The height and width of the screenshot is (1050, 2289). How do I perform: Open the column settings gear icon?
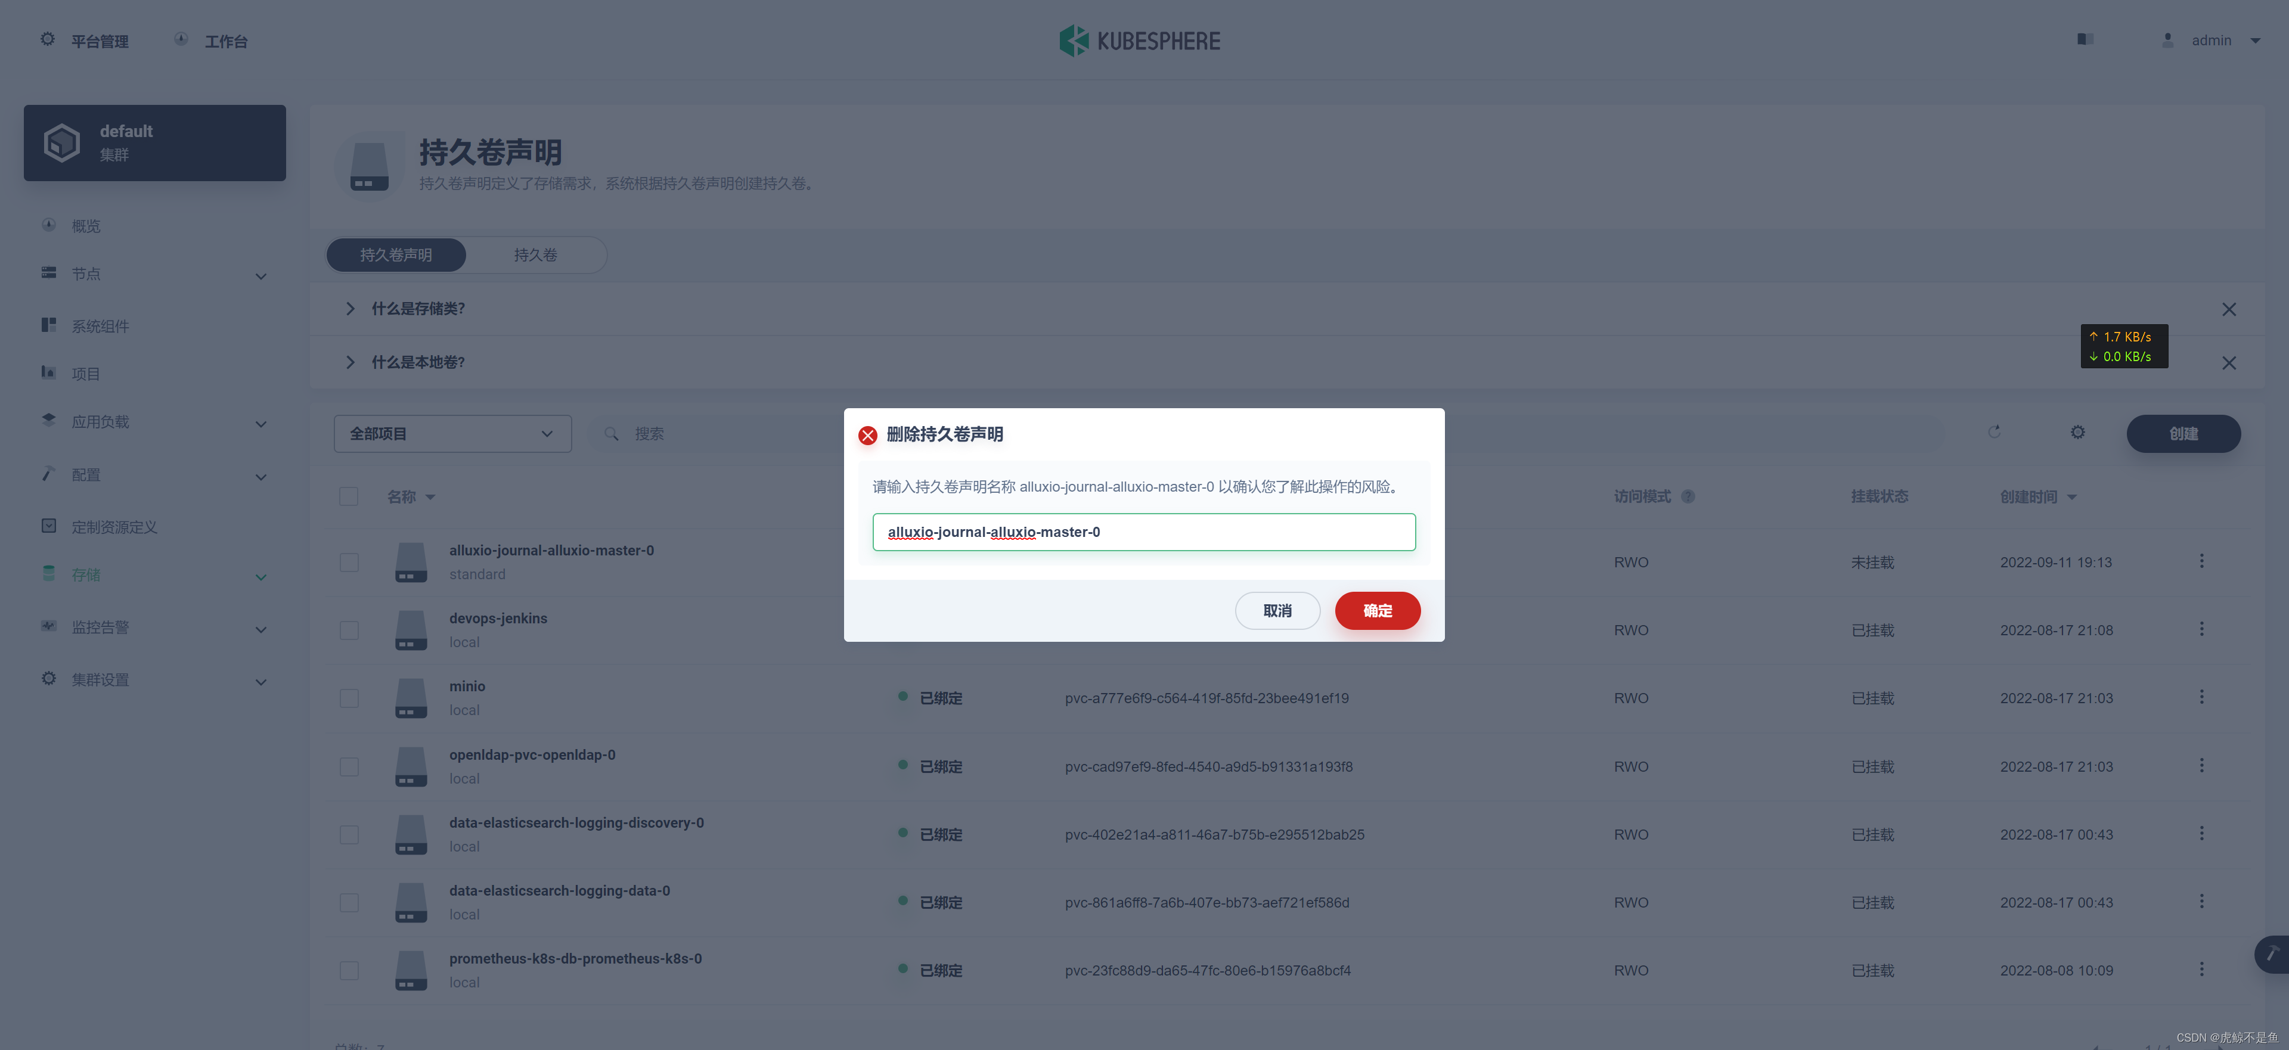coord(2077,431)
